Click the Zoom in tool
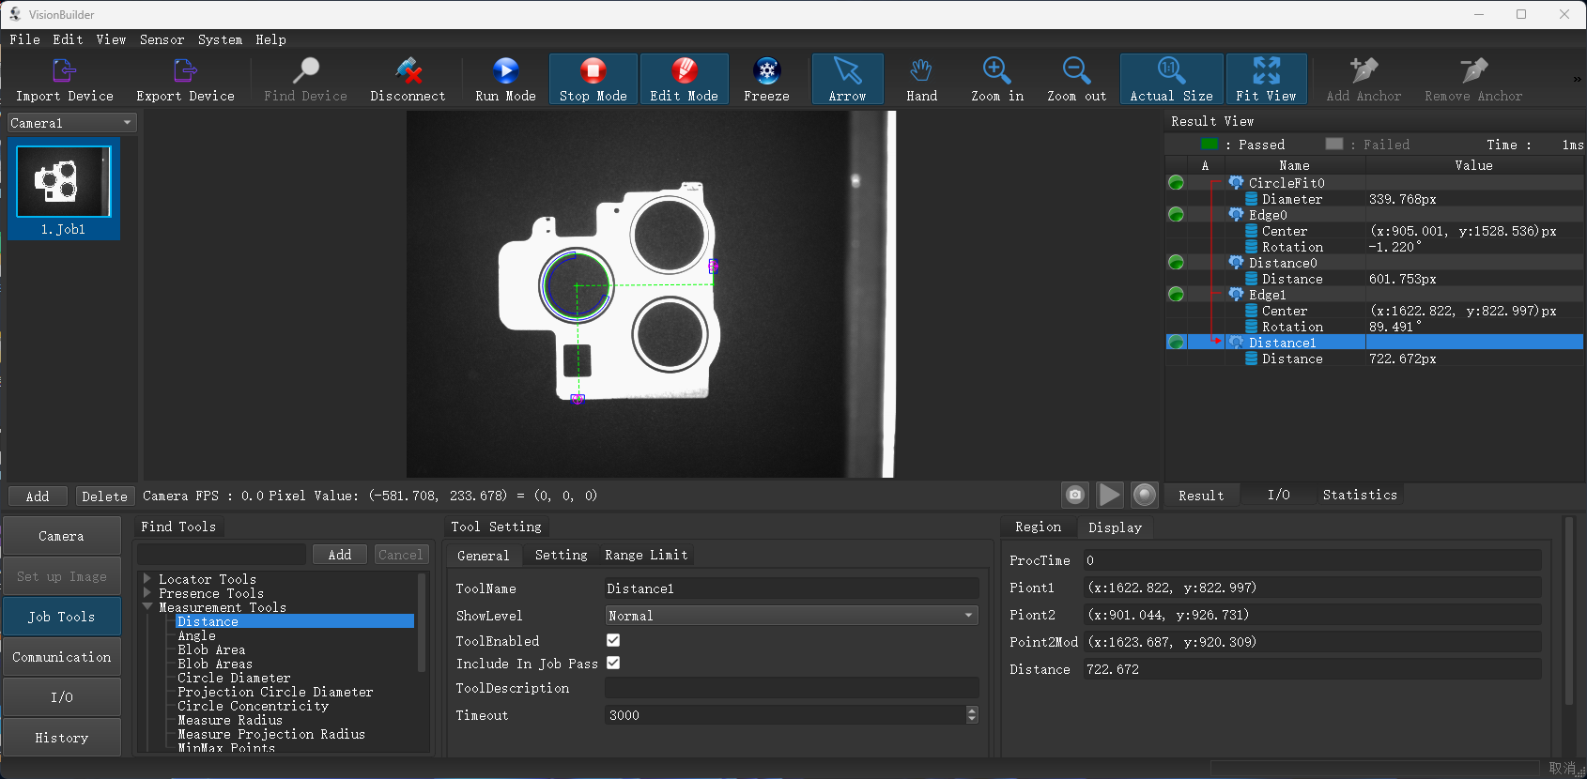 click(x=996, y=71)
